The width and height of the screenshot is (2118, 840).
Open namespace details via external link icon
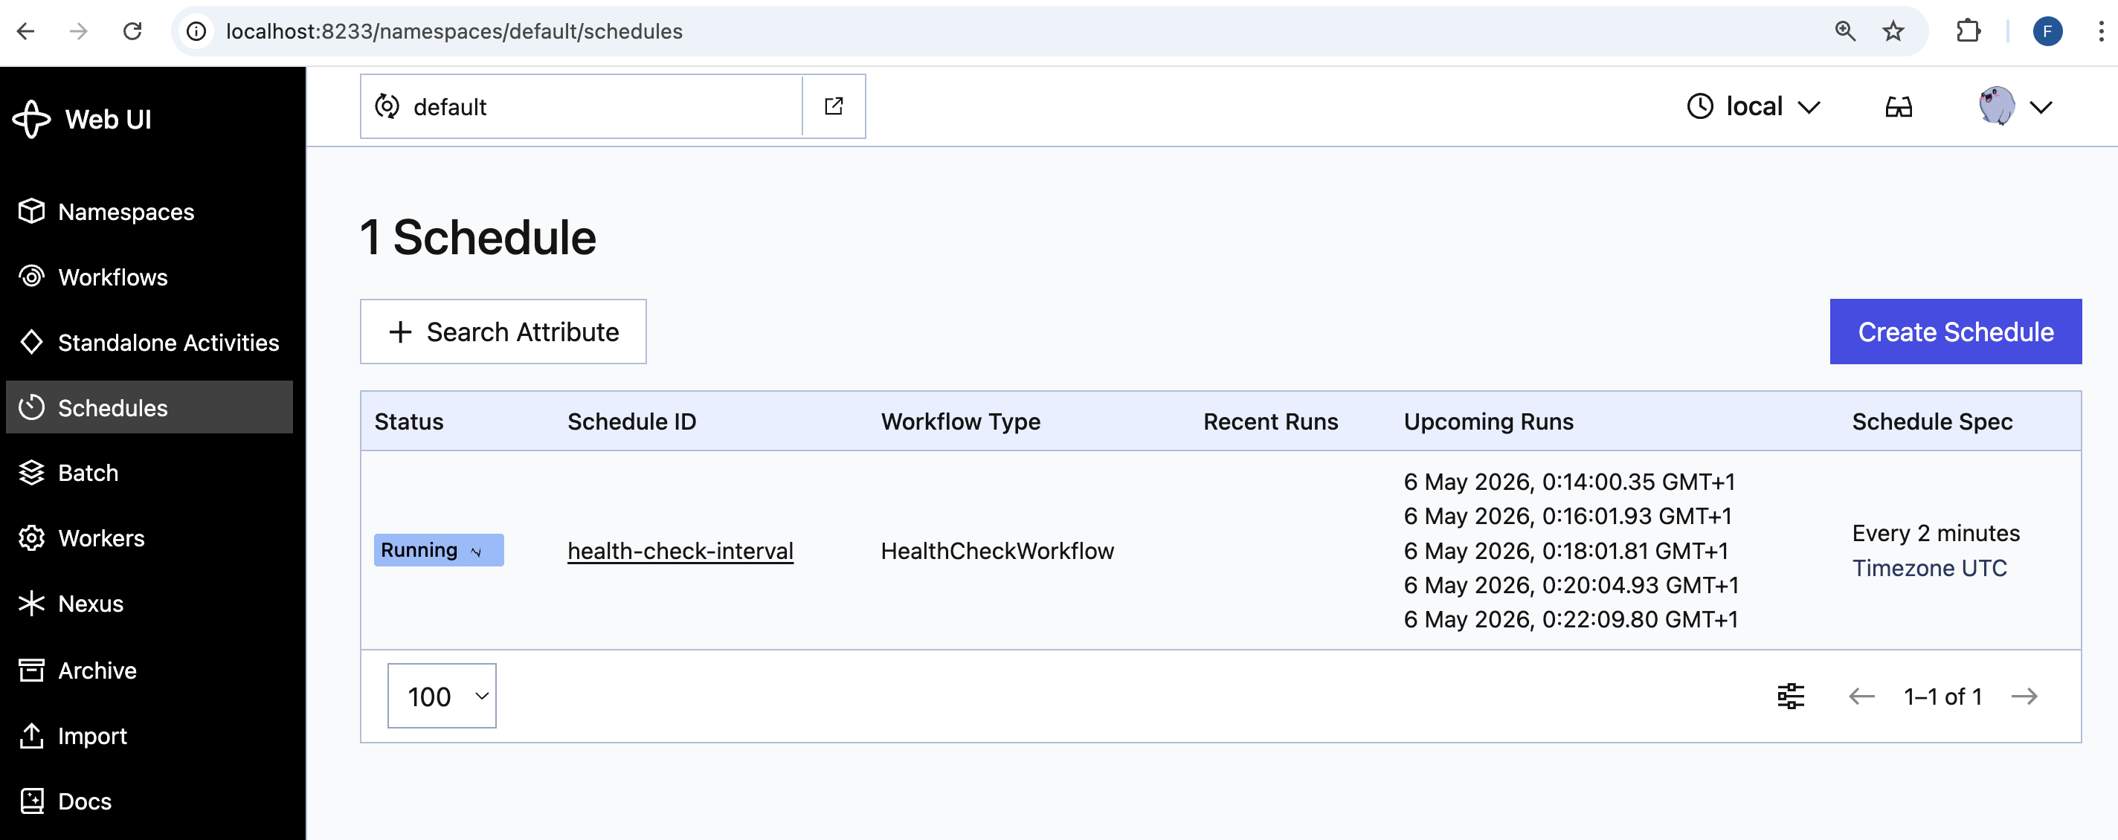(834, 107)
